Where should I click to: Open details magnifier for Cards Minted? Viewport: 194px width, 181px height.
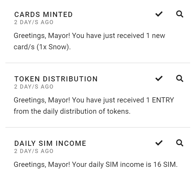(x=180, y=14)
